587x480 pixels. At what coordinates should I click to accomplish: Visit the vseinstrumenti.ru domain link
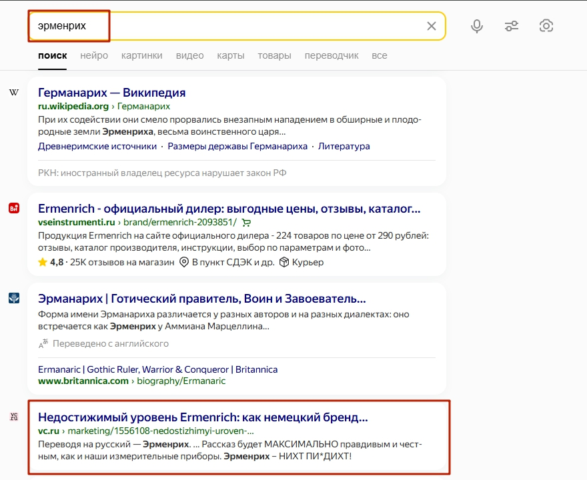[x=76, y=222]
